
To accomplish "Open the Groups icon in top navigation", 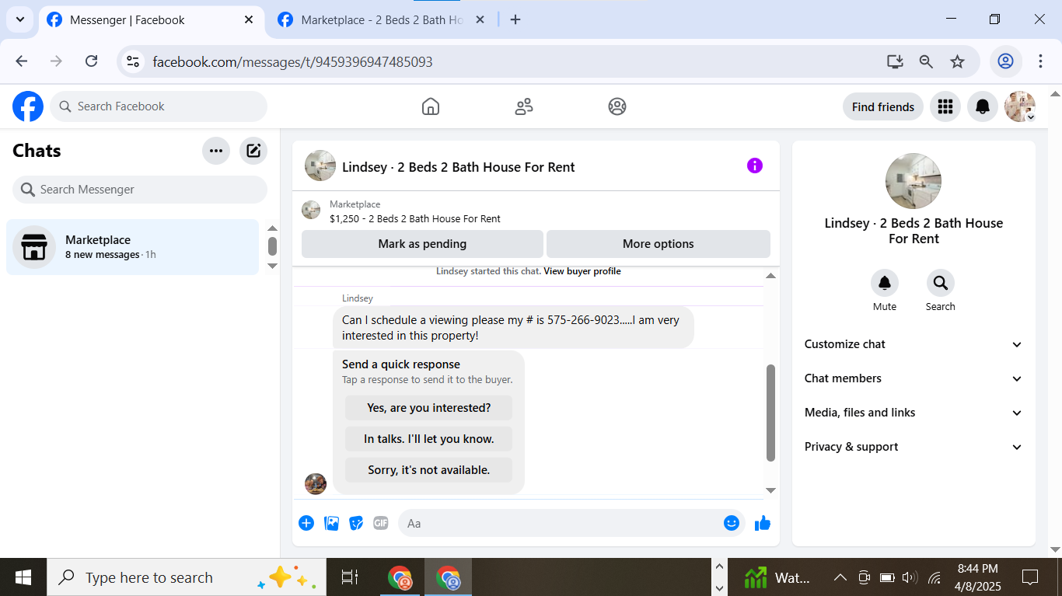I will pyautogui.click(x=617, y=106).
